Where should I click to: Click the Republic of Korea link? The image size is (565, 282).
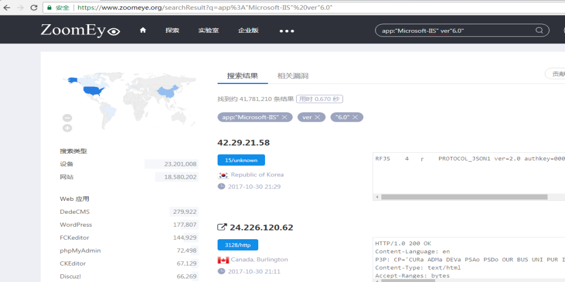(x=257, y=174)
